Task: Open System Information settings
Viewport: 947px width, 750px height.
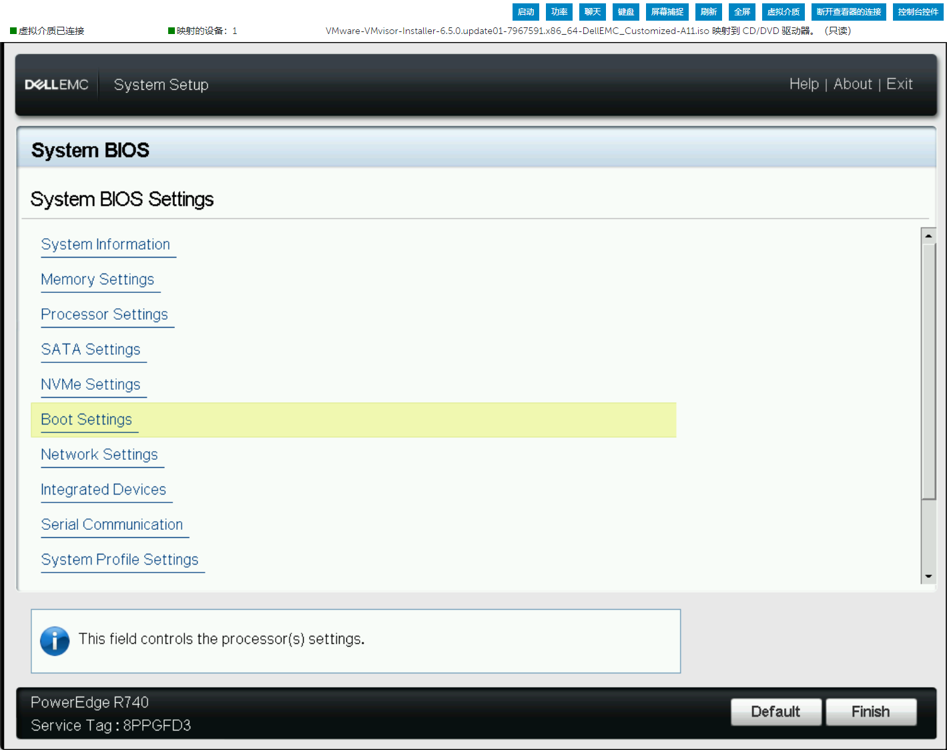Action: click(x=105, y=245)
